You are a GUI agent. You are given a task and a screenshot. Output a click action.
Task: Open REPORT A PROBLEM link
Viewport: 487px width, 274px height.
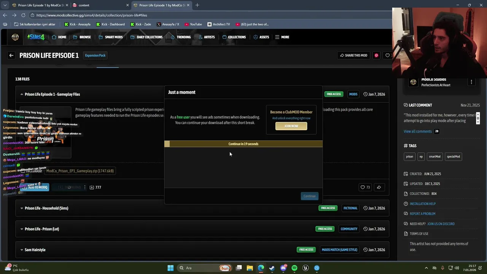point(422,213)
